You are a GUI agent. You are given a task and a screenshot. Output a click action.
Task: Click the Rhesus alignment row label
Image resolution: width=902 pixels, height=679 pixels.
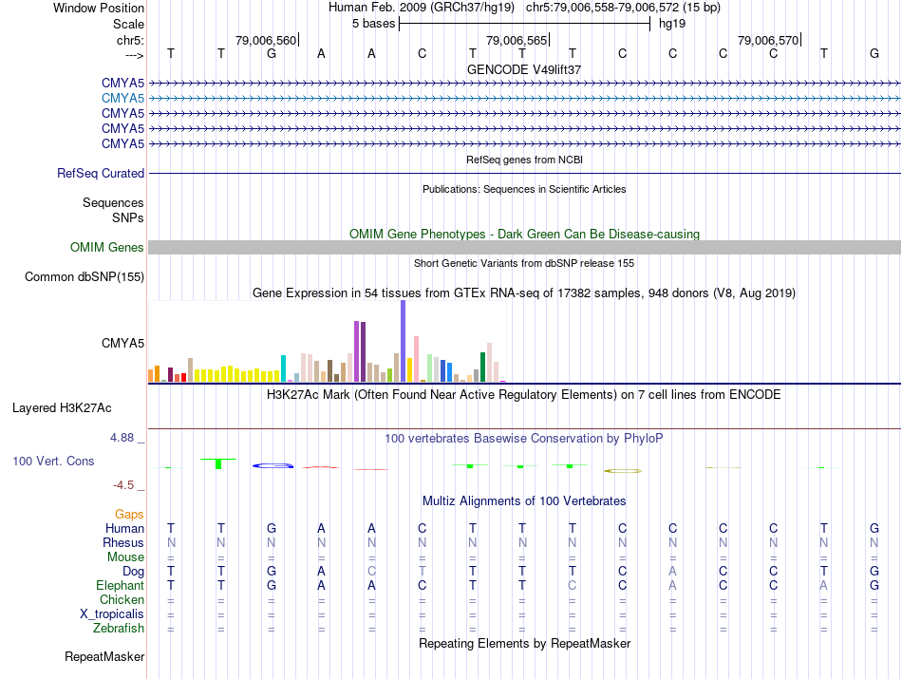(123, 543)
